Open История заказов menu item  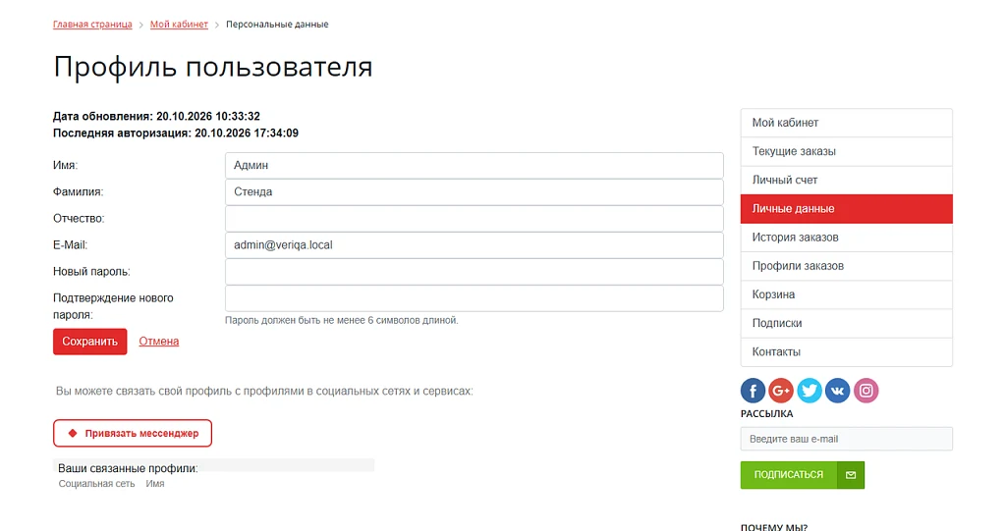tap(846, 238)
